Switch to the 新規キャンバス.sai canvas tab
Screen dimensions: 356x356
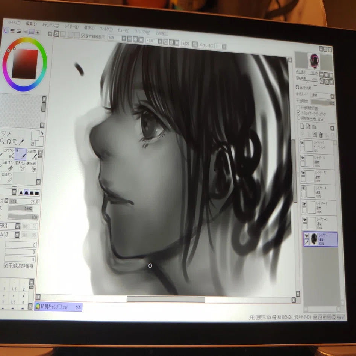[x=58, y=307]
